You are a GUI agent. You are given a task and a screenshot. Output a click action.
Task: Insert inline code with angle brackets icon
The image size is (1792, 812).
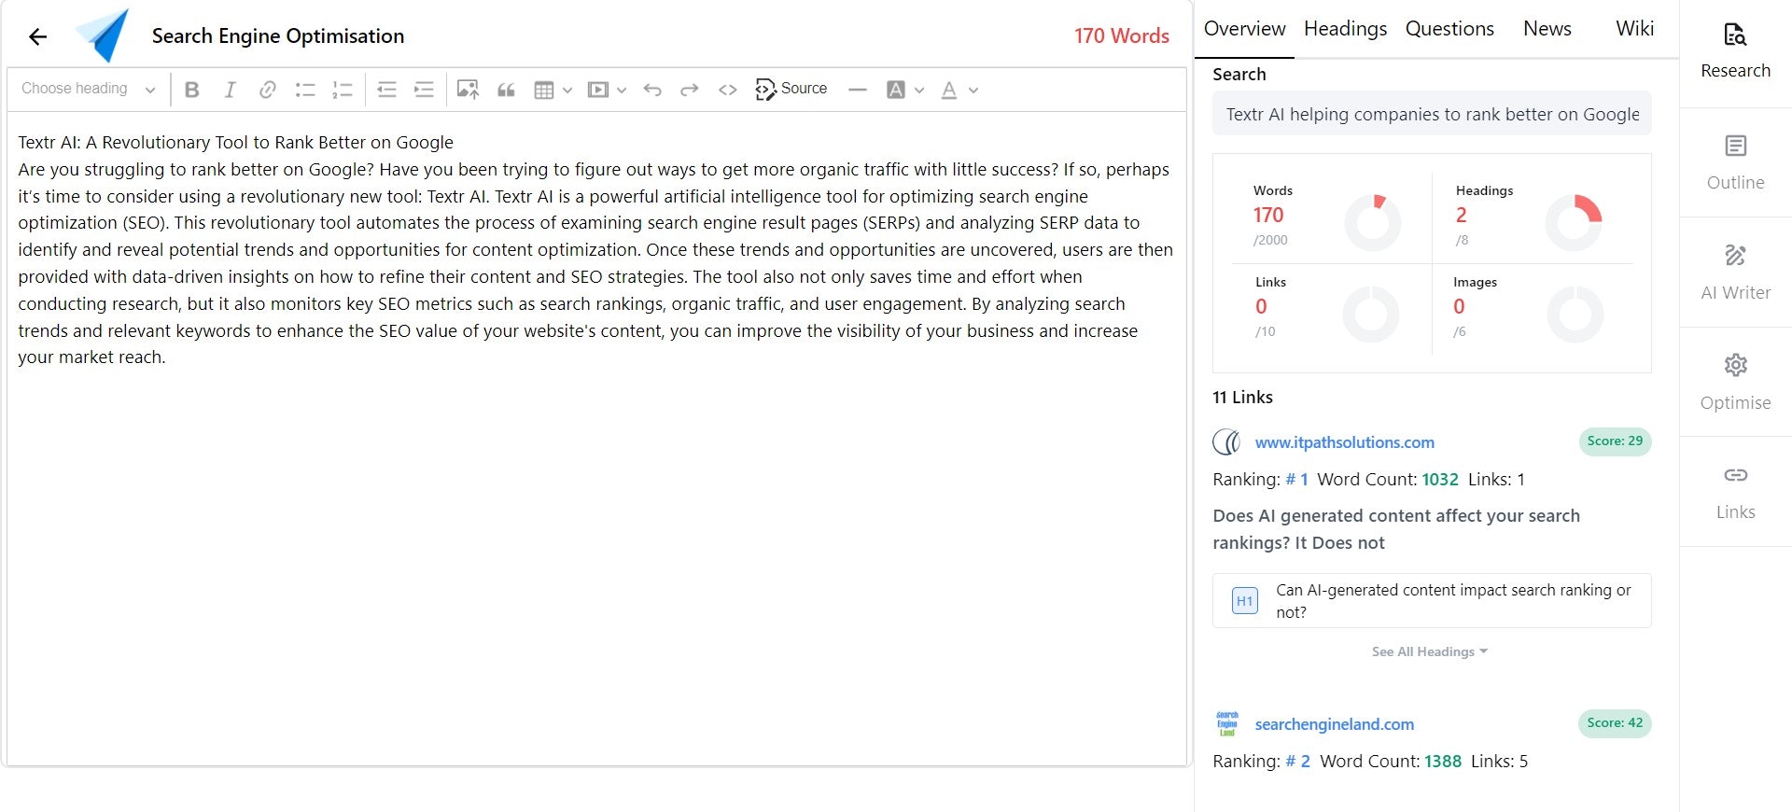click(x=728, y=90)
